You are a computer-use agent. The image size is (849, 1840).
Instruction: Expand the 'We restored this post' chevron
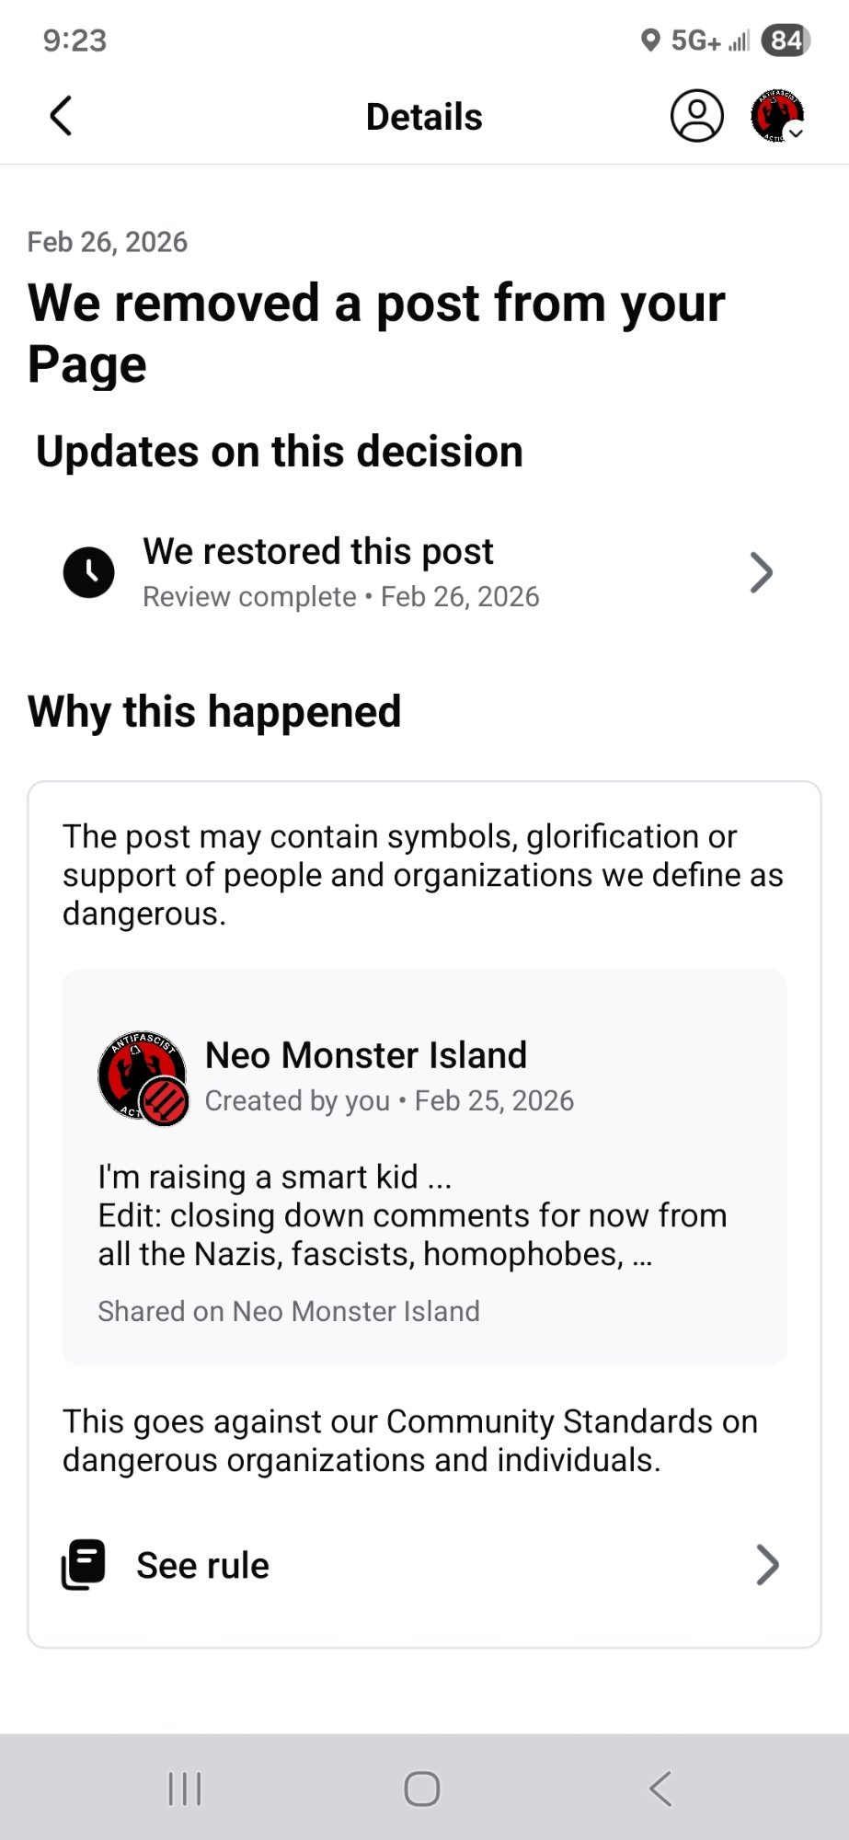[761, 572]
